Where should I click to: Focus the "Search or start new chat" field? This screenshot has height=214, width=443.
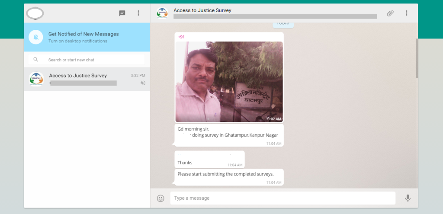(87, 60)
